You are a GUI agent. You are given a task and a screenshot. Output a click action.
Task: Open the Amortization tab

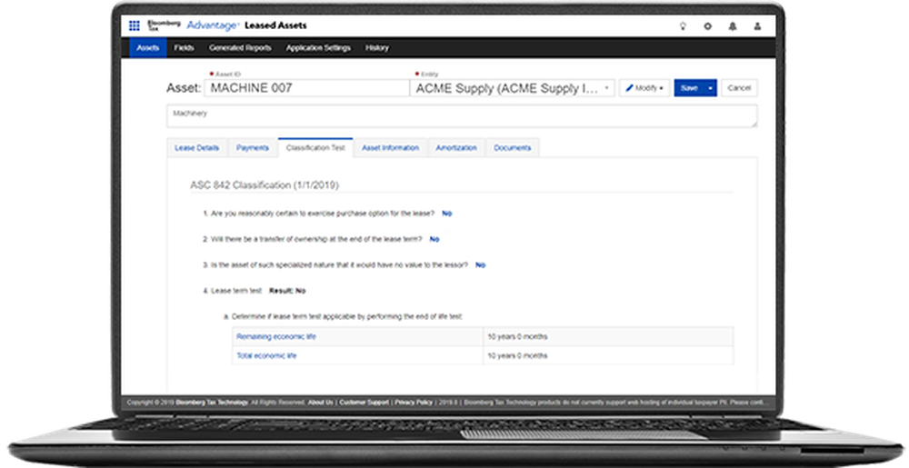click(x=456, y=148)
